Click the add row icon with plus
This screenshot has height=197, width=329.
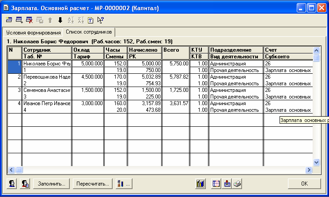[19, 20]
